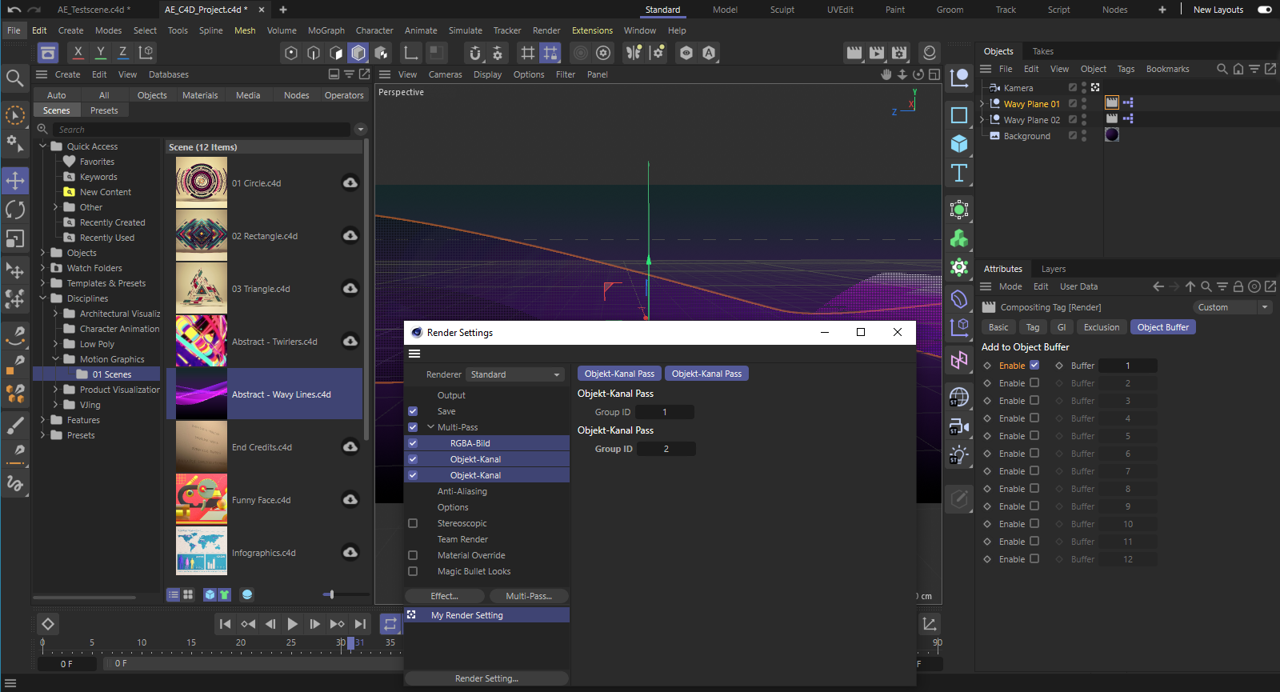
Task: Click timeline playhead at frame 30
Action: coord(350,642)
